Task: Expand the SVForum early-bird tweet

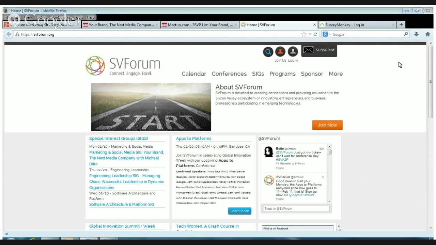Action: [x=280, y=199]
